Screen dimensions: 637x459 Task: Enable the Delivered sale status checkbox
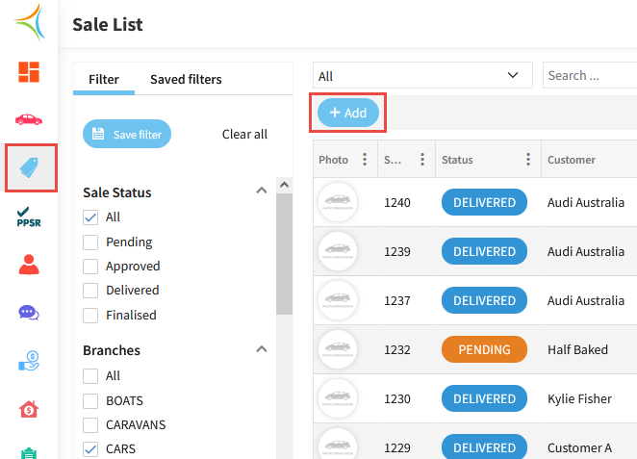pyautogui.click(x=90, y=290)
